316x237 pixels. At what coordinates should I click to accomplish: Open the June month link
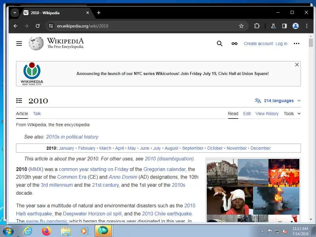click(144, 148)
